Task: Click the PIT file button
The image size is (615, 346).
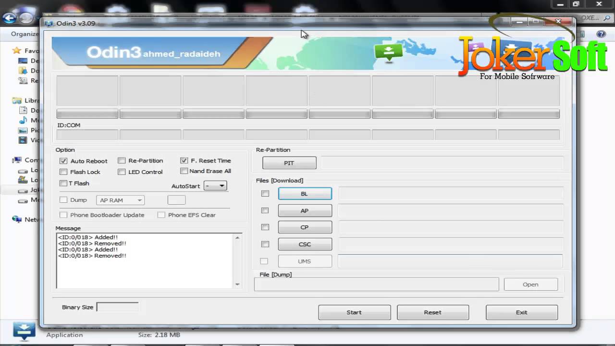Action: pos(289,163)
